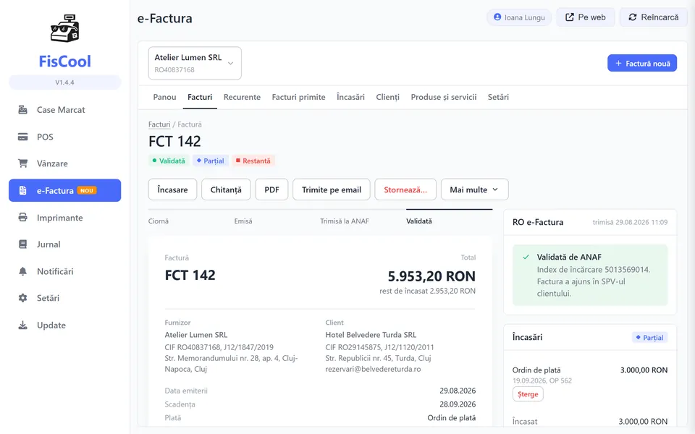Image resolution: width=695 pixels, height=434 pixels.
Task: Click the Update download icon
Action: tap(22, 325)
